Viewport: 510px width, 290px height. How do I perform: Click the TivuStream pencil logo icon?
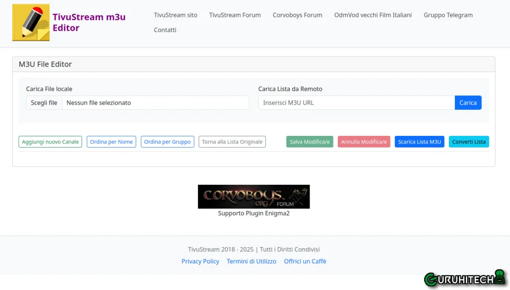tap(31, 22)
